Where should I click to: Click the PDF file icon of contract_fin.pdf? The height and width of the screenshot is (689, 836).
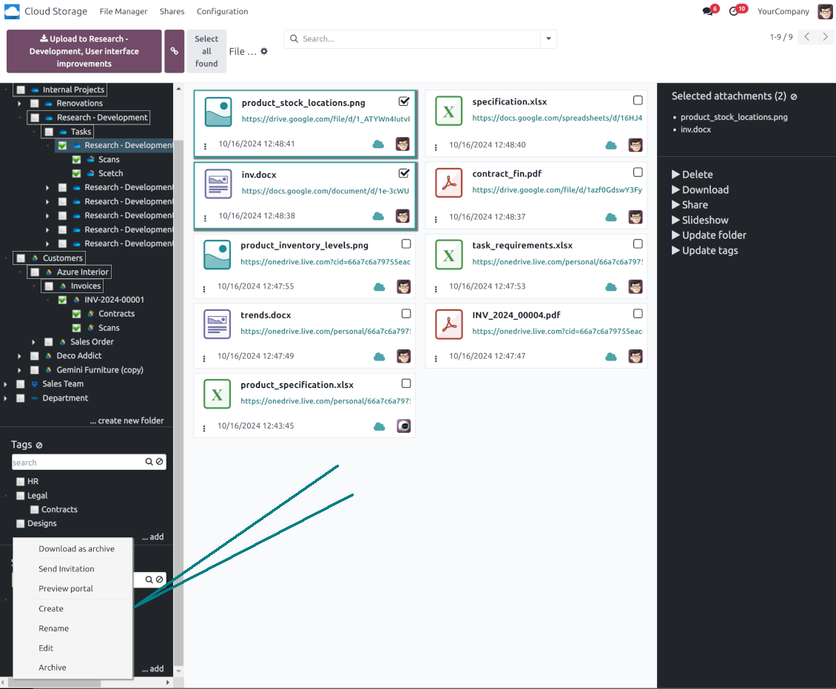coord(449,183)
